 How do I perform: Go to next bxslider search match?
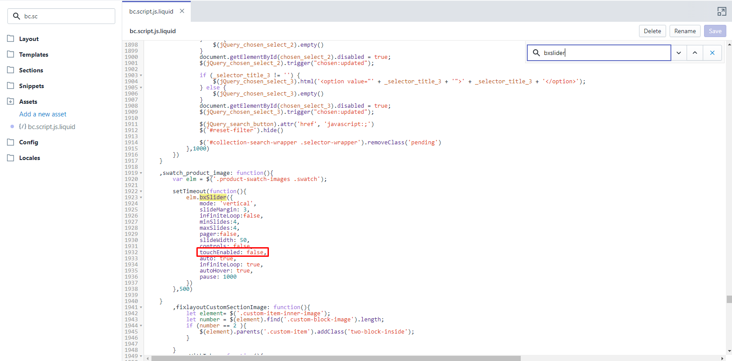click(x=679, y=53)
